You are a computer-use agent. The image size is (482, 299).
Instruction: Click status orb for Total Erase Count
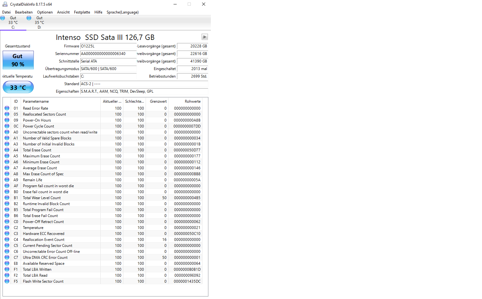point(7,150)
